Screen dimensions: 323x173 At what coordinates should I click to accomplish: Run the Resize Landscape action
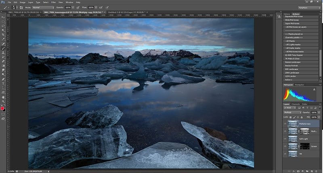(301, 62)
